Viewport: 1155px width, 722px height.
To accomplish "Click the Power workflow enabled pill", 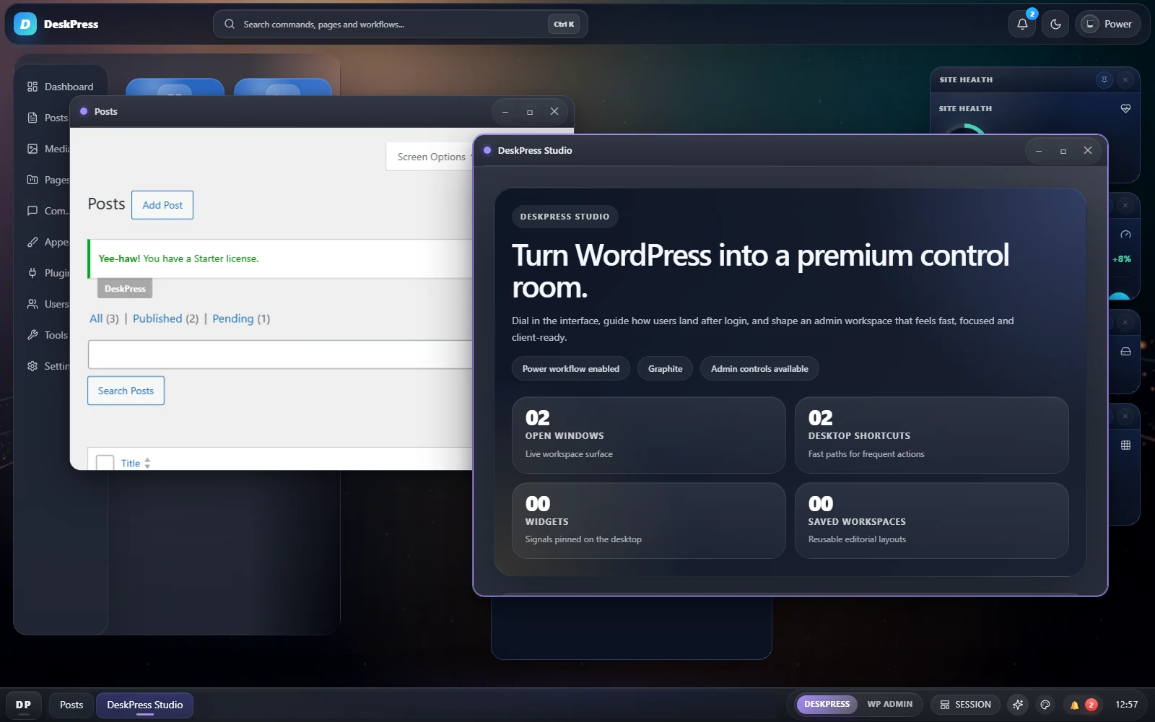I will point(571,369).
